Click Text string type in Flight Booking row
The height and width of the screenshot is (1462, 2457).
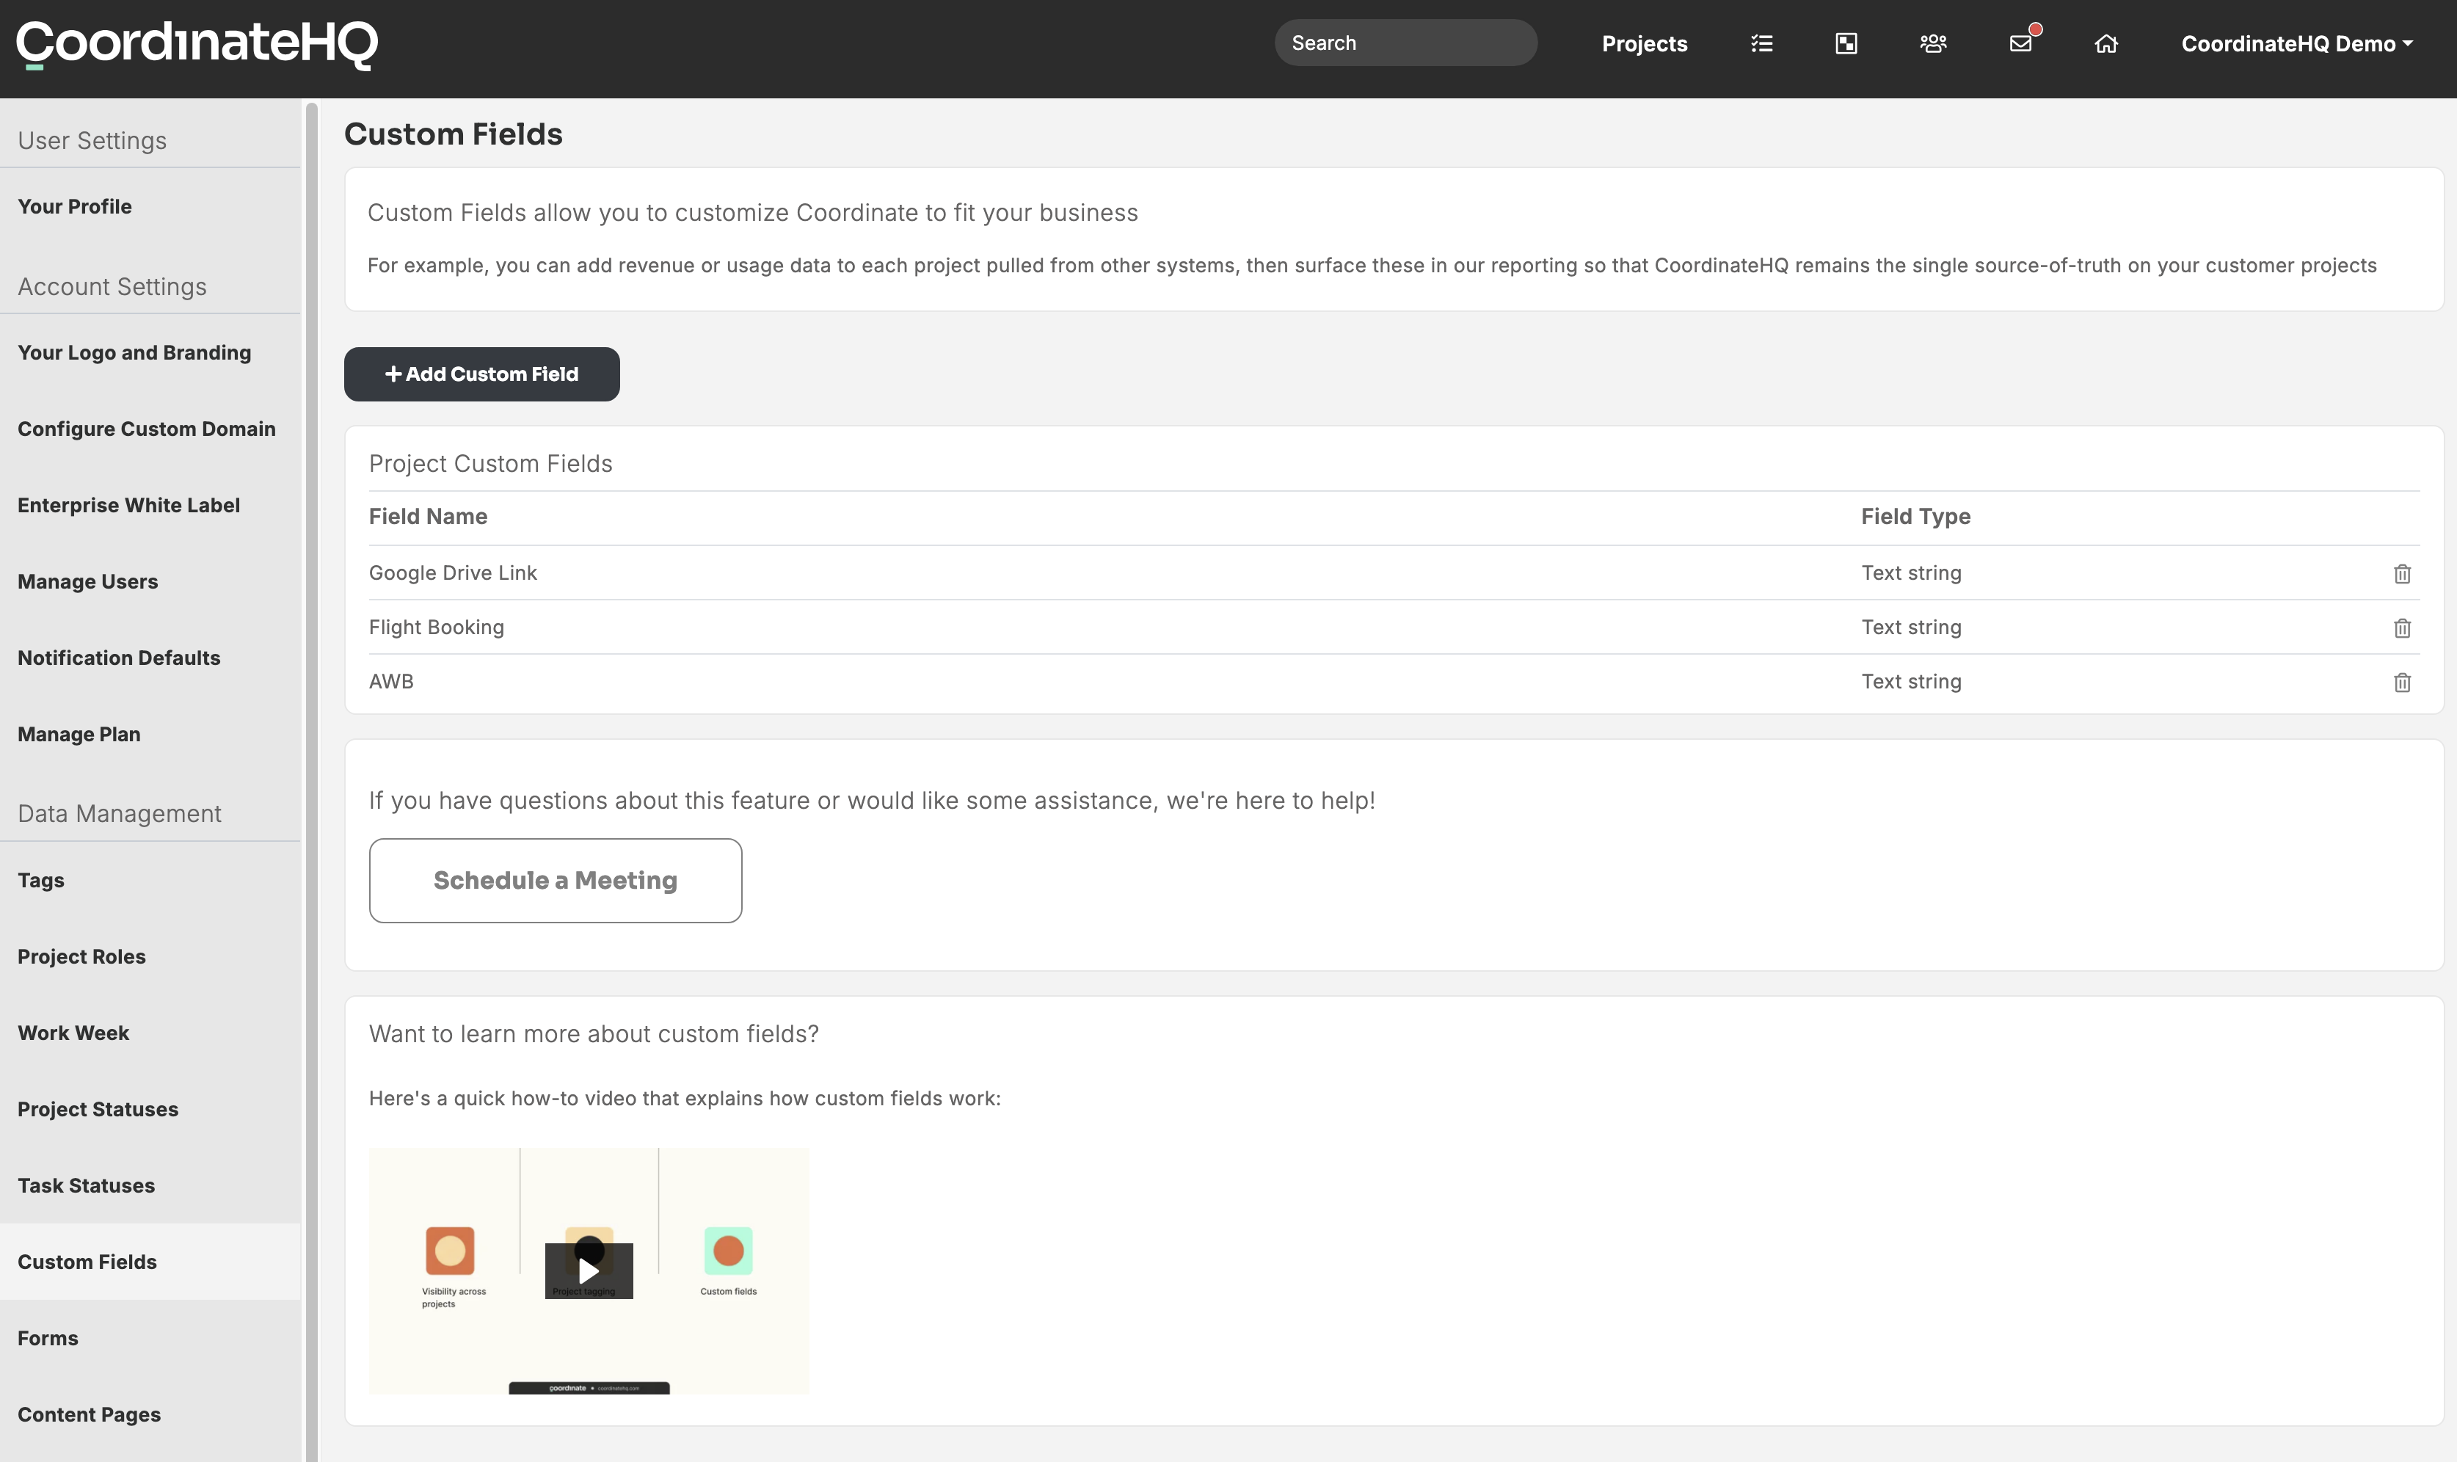pyautogui.click(x=1912, y=628)
